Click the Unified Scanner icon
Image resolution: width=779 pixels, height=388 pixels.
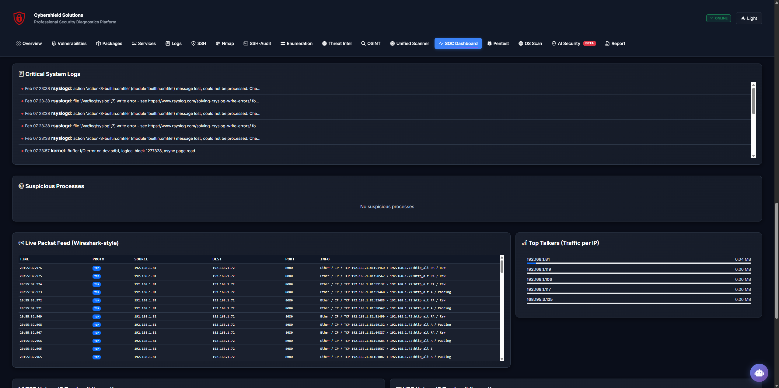point(392,43)
